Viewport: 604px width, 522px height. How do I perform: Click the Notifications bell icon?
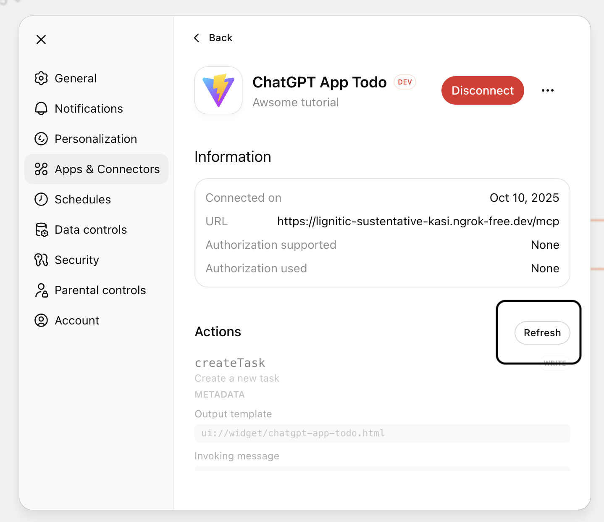point(41,108)
